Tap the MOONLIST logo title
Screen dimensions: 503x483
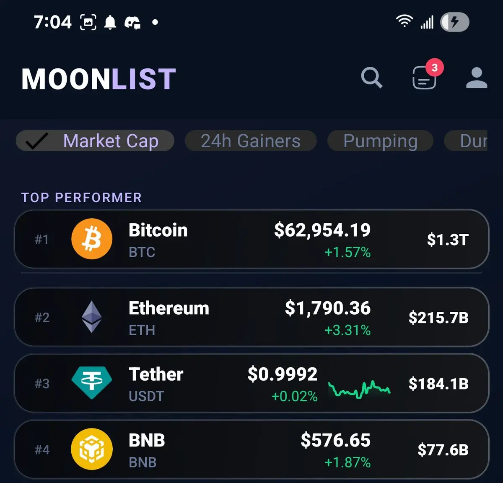[x=99, y=79]
